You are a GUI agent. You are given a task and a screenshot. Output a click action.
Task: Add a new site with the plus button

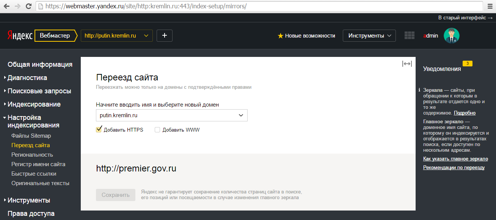tap(164, 35)
